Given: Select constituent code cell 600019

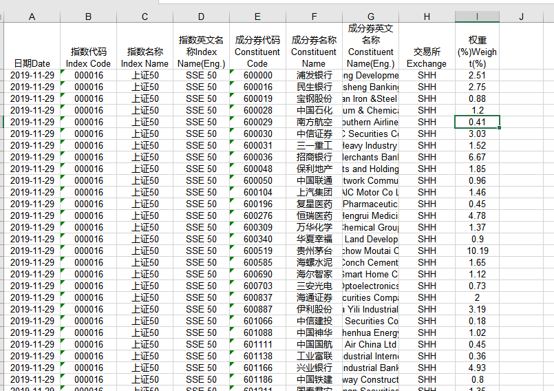Looking at the screenshot, I should (x=257, y=98).
